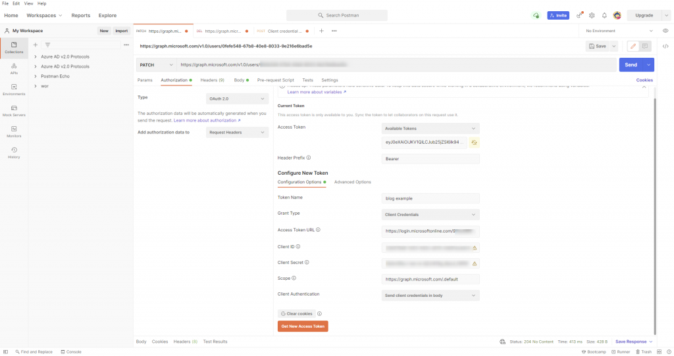Viewport: 674px width, 356px height.
Task: Click the Upgrade button
Action: pos(644,16)
